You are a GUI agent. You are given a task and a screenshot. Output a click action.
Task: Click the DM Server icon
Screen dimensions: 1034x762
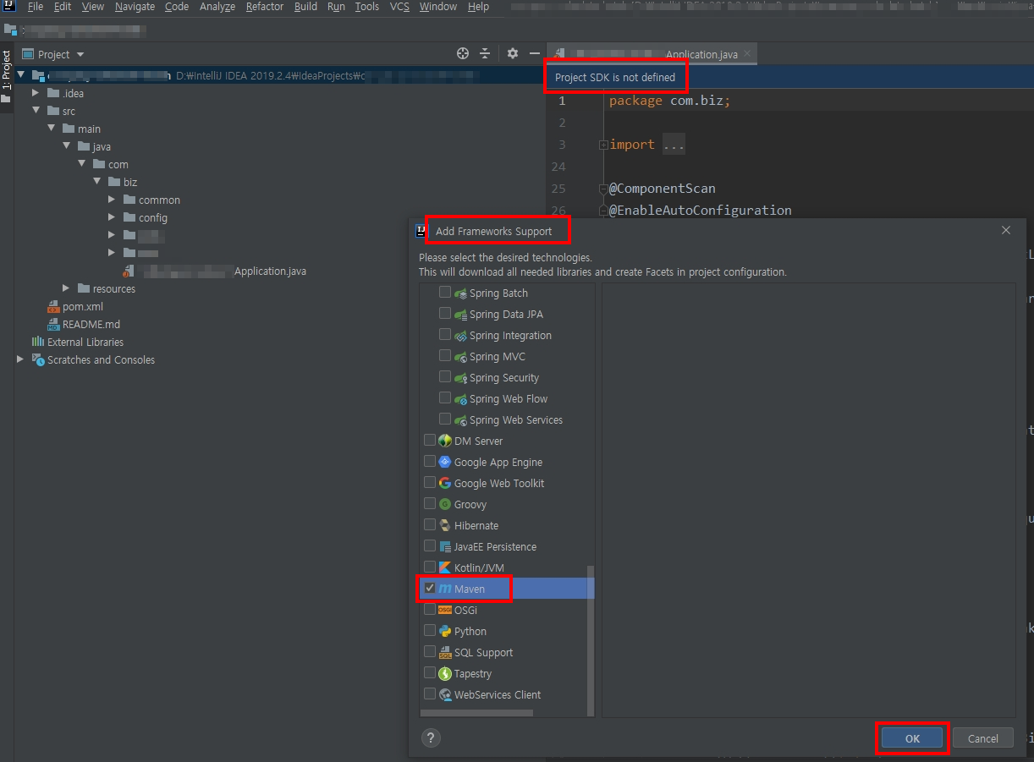tap(445, 441)
